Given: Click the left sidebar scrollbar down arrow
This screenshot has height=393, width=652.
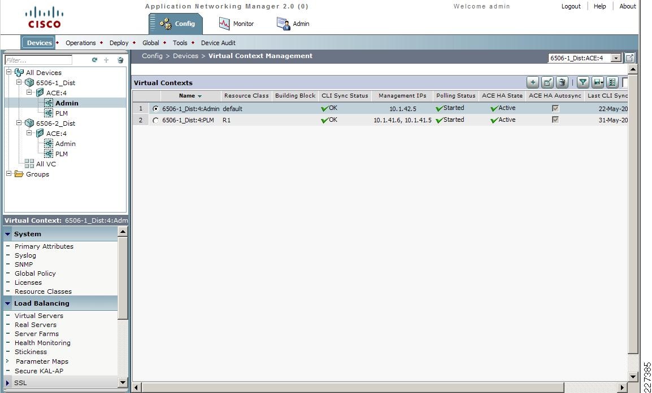Looking at the screenshot, I should point(123,383).
